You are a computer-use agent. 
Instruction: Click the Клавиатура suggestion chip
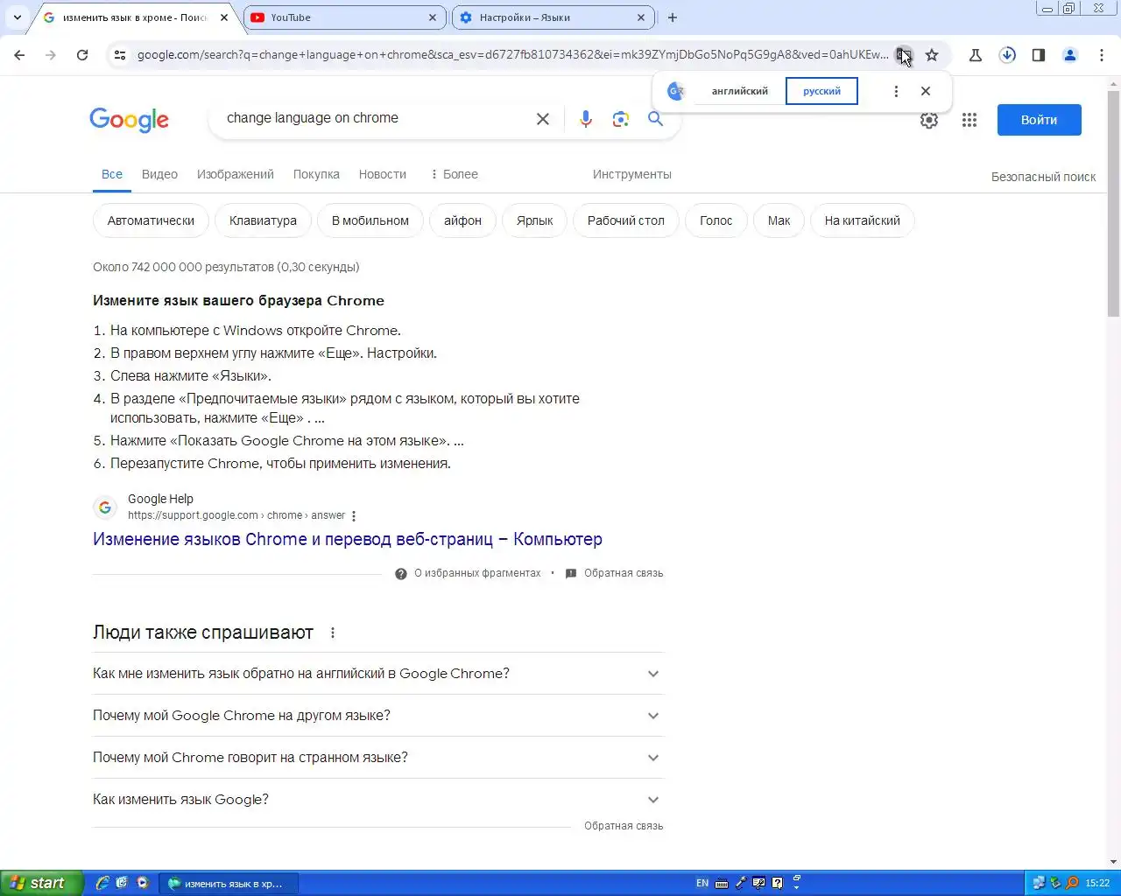(263, 220)
